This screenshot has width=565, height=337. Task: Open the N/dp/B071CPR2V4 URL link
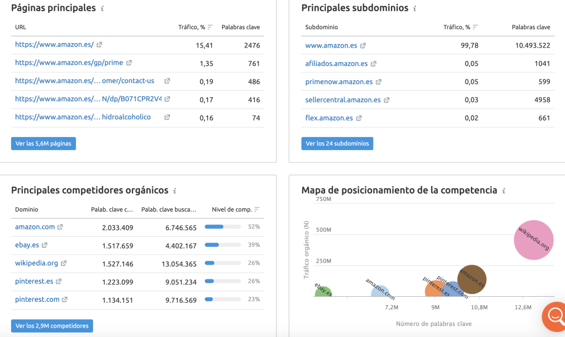(x=88, y=99)
